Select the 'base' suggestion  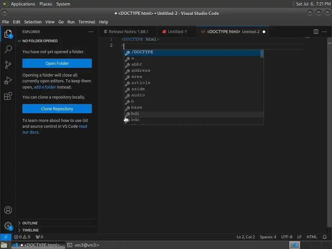coord(194,108)
